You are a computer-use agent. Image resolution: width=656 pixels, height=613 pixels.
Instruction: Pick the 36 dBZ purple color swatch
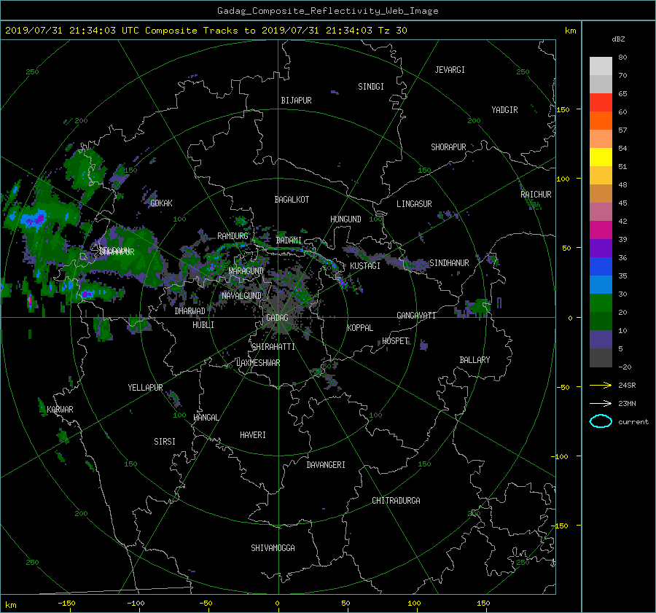coord(601,248)
